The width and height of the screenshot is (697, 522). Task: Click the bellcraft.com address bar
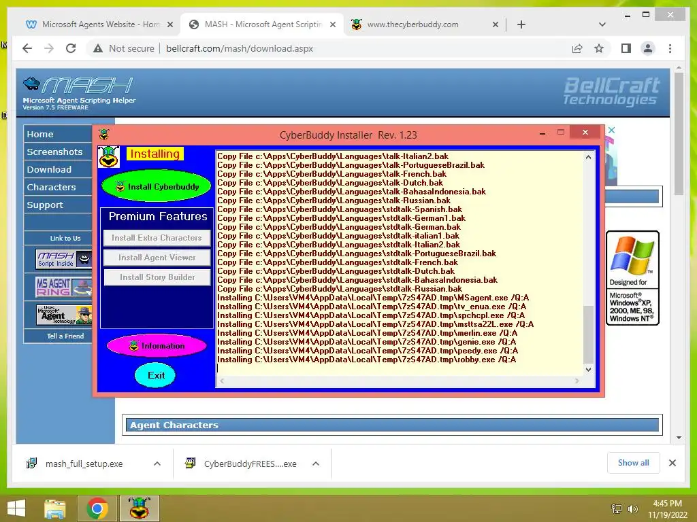(x=240, y=48)
